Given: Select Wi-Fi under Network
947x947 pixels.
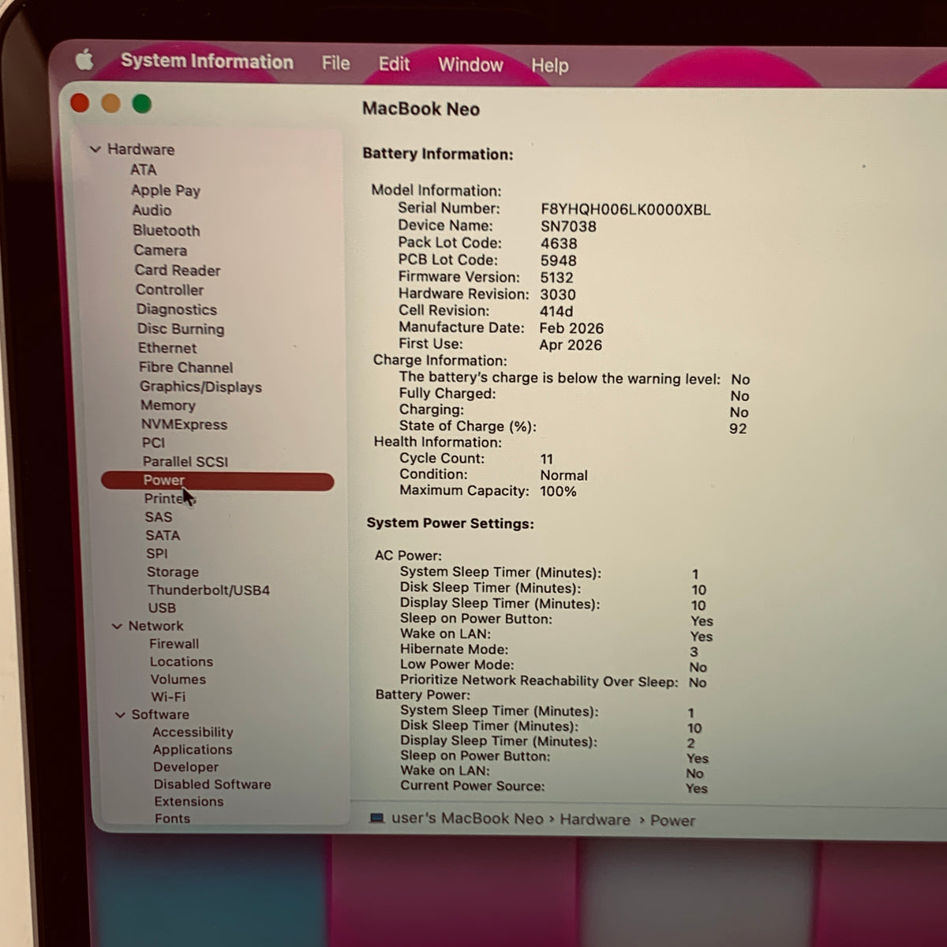Looking at the screenshot, I should click(x=168, y=697).
